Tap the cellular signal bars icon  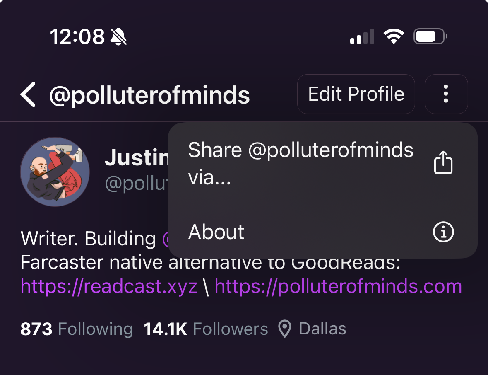click(x=362, y=37)
